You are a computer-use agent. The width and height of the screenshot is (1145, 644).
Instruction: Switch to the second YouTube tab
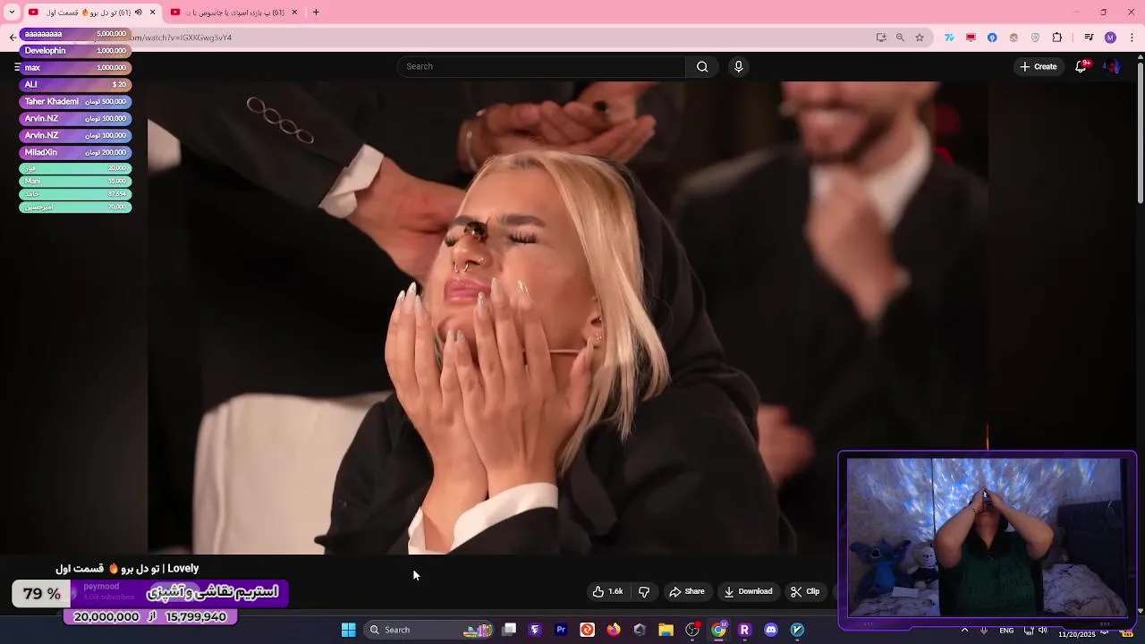[234, 13]
